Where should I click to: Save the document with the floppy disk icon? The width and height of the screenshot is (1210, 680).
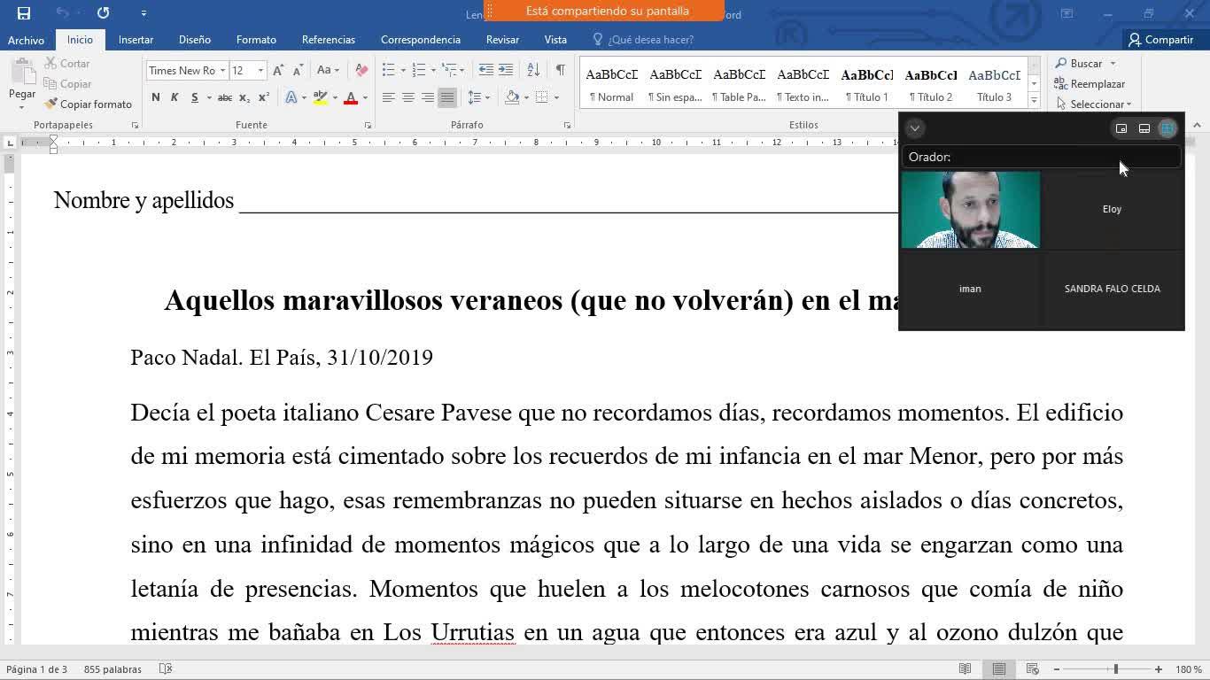pyautogui.click(x=24, y=13)
